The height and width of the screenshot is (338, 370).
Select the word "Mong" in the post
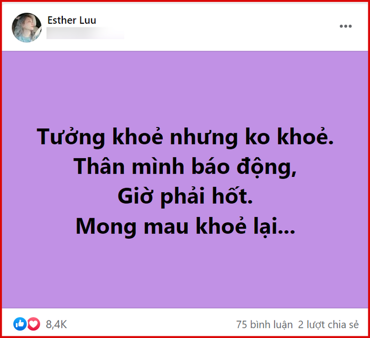click(x=106, y=227)
